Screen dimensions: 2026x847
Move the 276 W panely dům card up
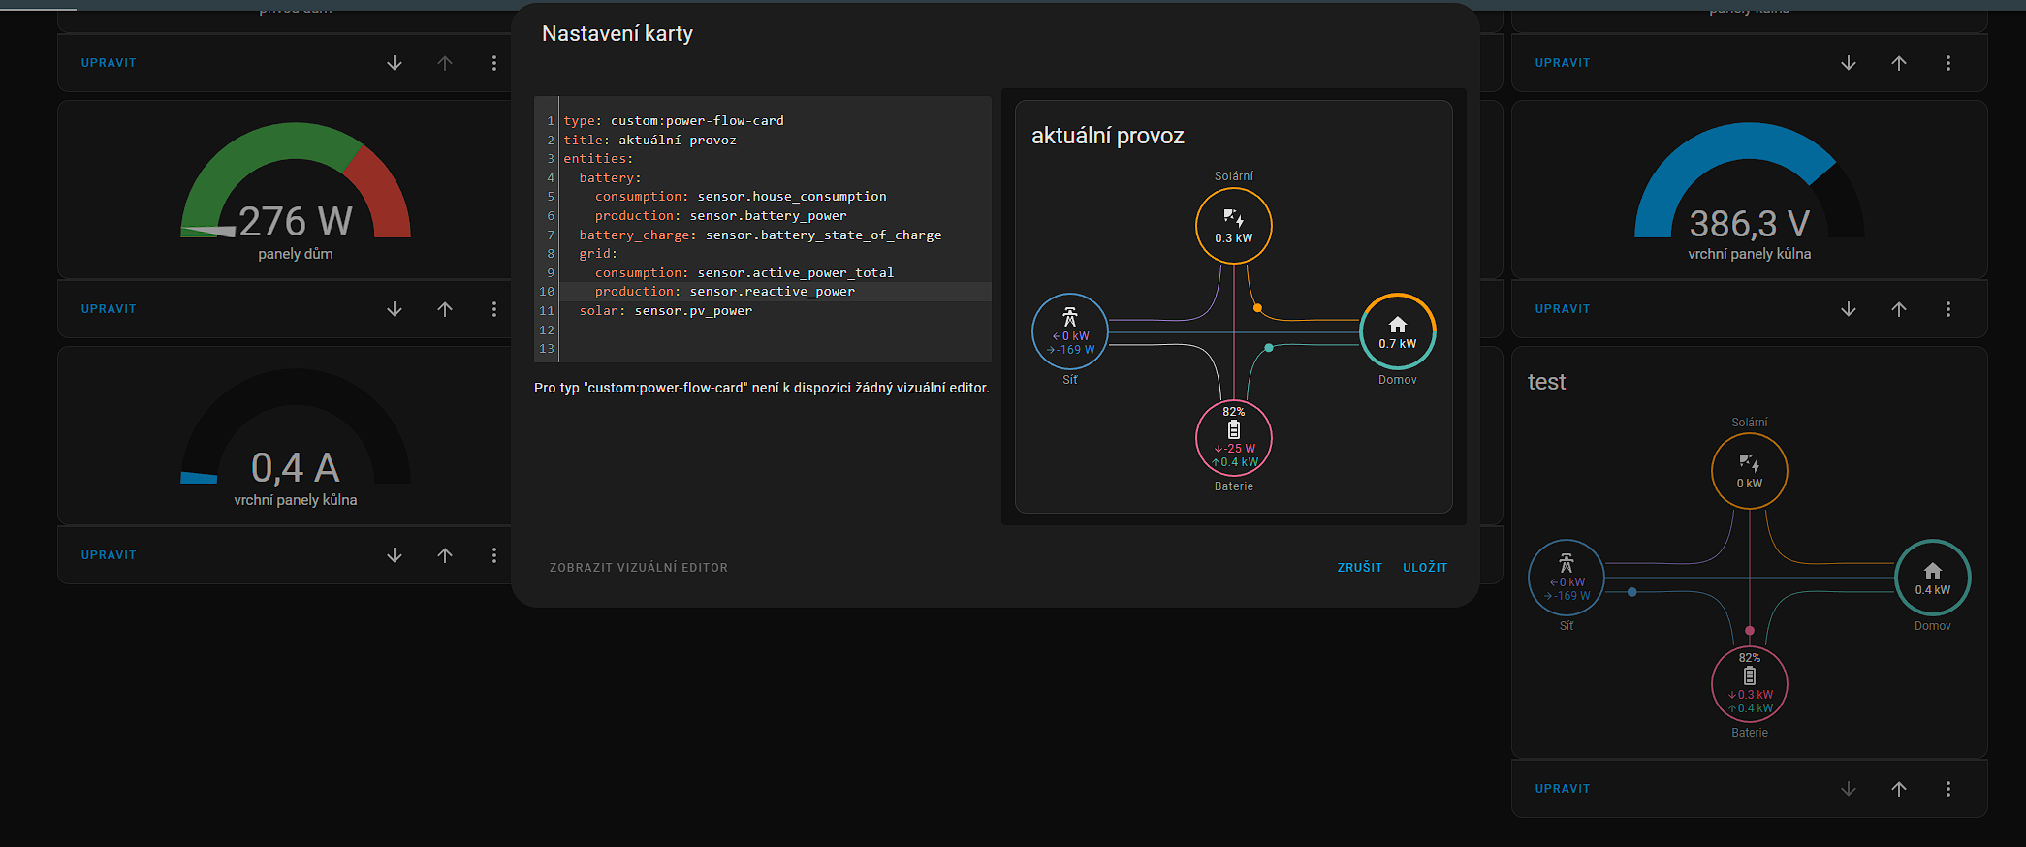[445, 309]
